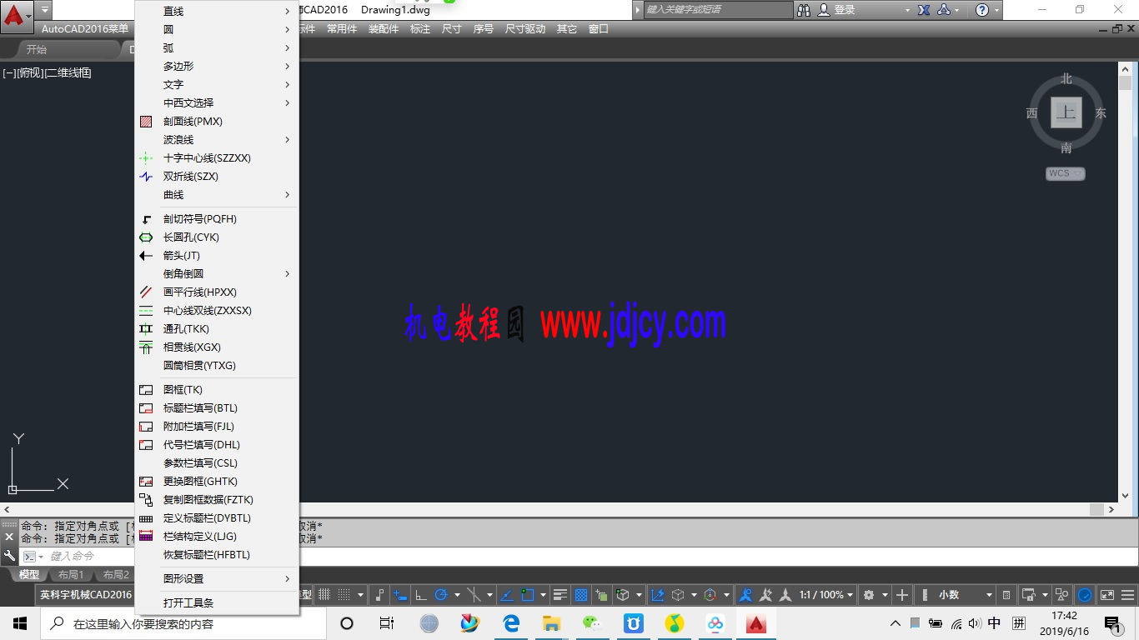Click the 上 face on ViewCube
This screenshot has height=640, width=1139.
pos(1066,112)
